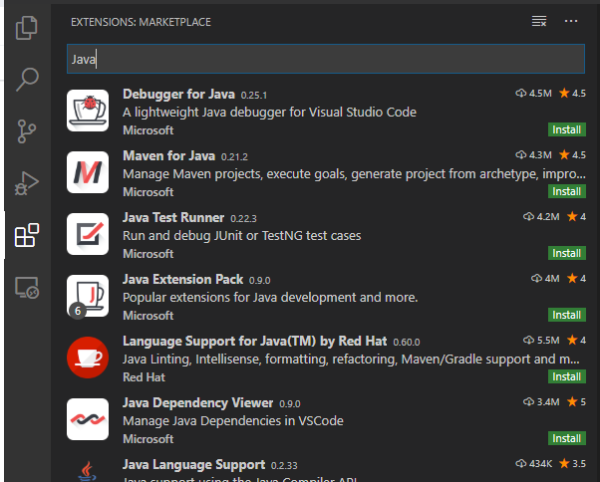Image resolution: width=600 pixels, height=482 pixels.
Task: Open Maven for Java extension title
Action: pos(168,156)
